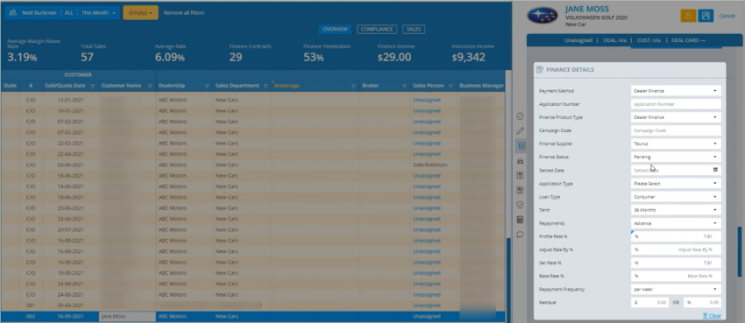
Task: Expand the Application Type dropdown
Action: pos(676,183)
